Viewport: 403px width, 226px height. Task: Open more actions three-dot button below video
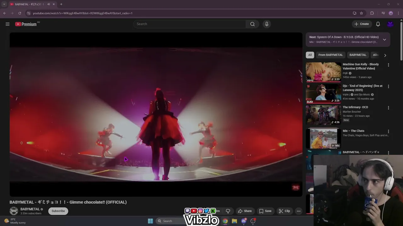[x=298, y=211]
